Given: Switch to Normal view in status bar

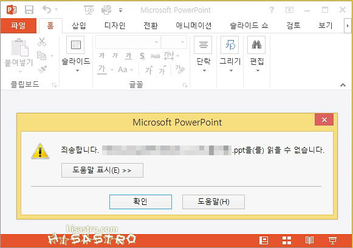Looking at the screenshot, I should (x=264, y=240).
